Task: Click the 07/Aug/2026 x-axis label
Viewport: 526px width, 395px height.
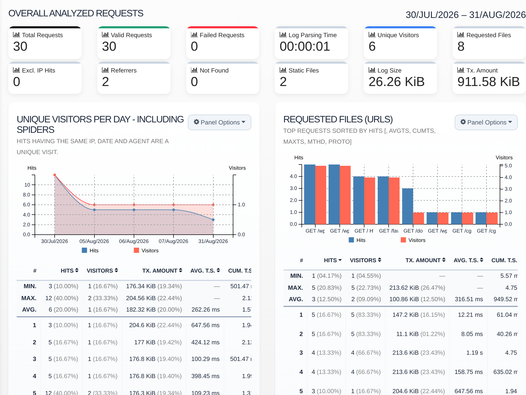Action: (x=174, y=241)
